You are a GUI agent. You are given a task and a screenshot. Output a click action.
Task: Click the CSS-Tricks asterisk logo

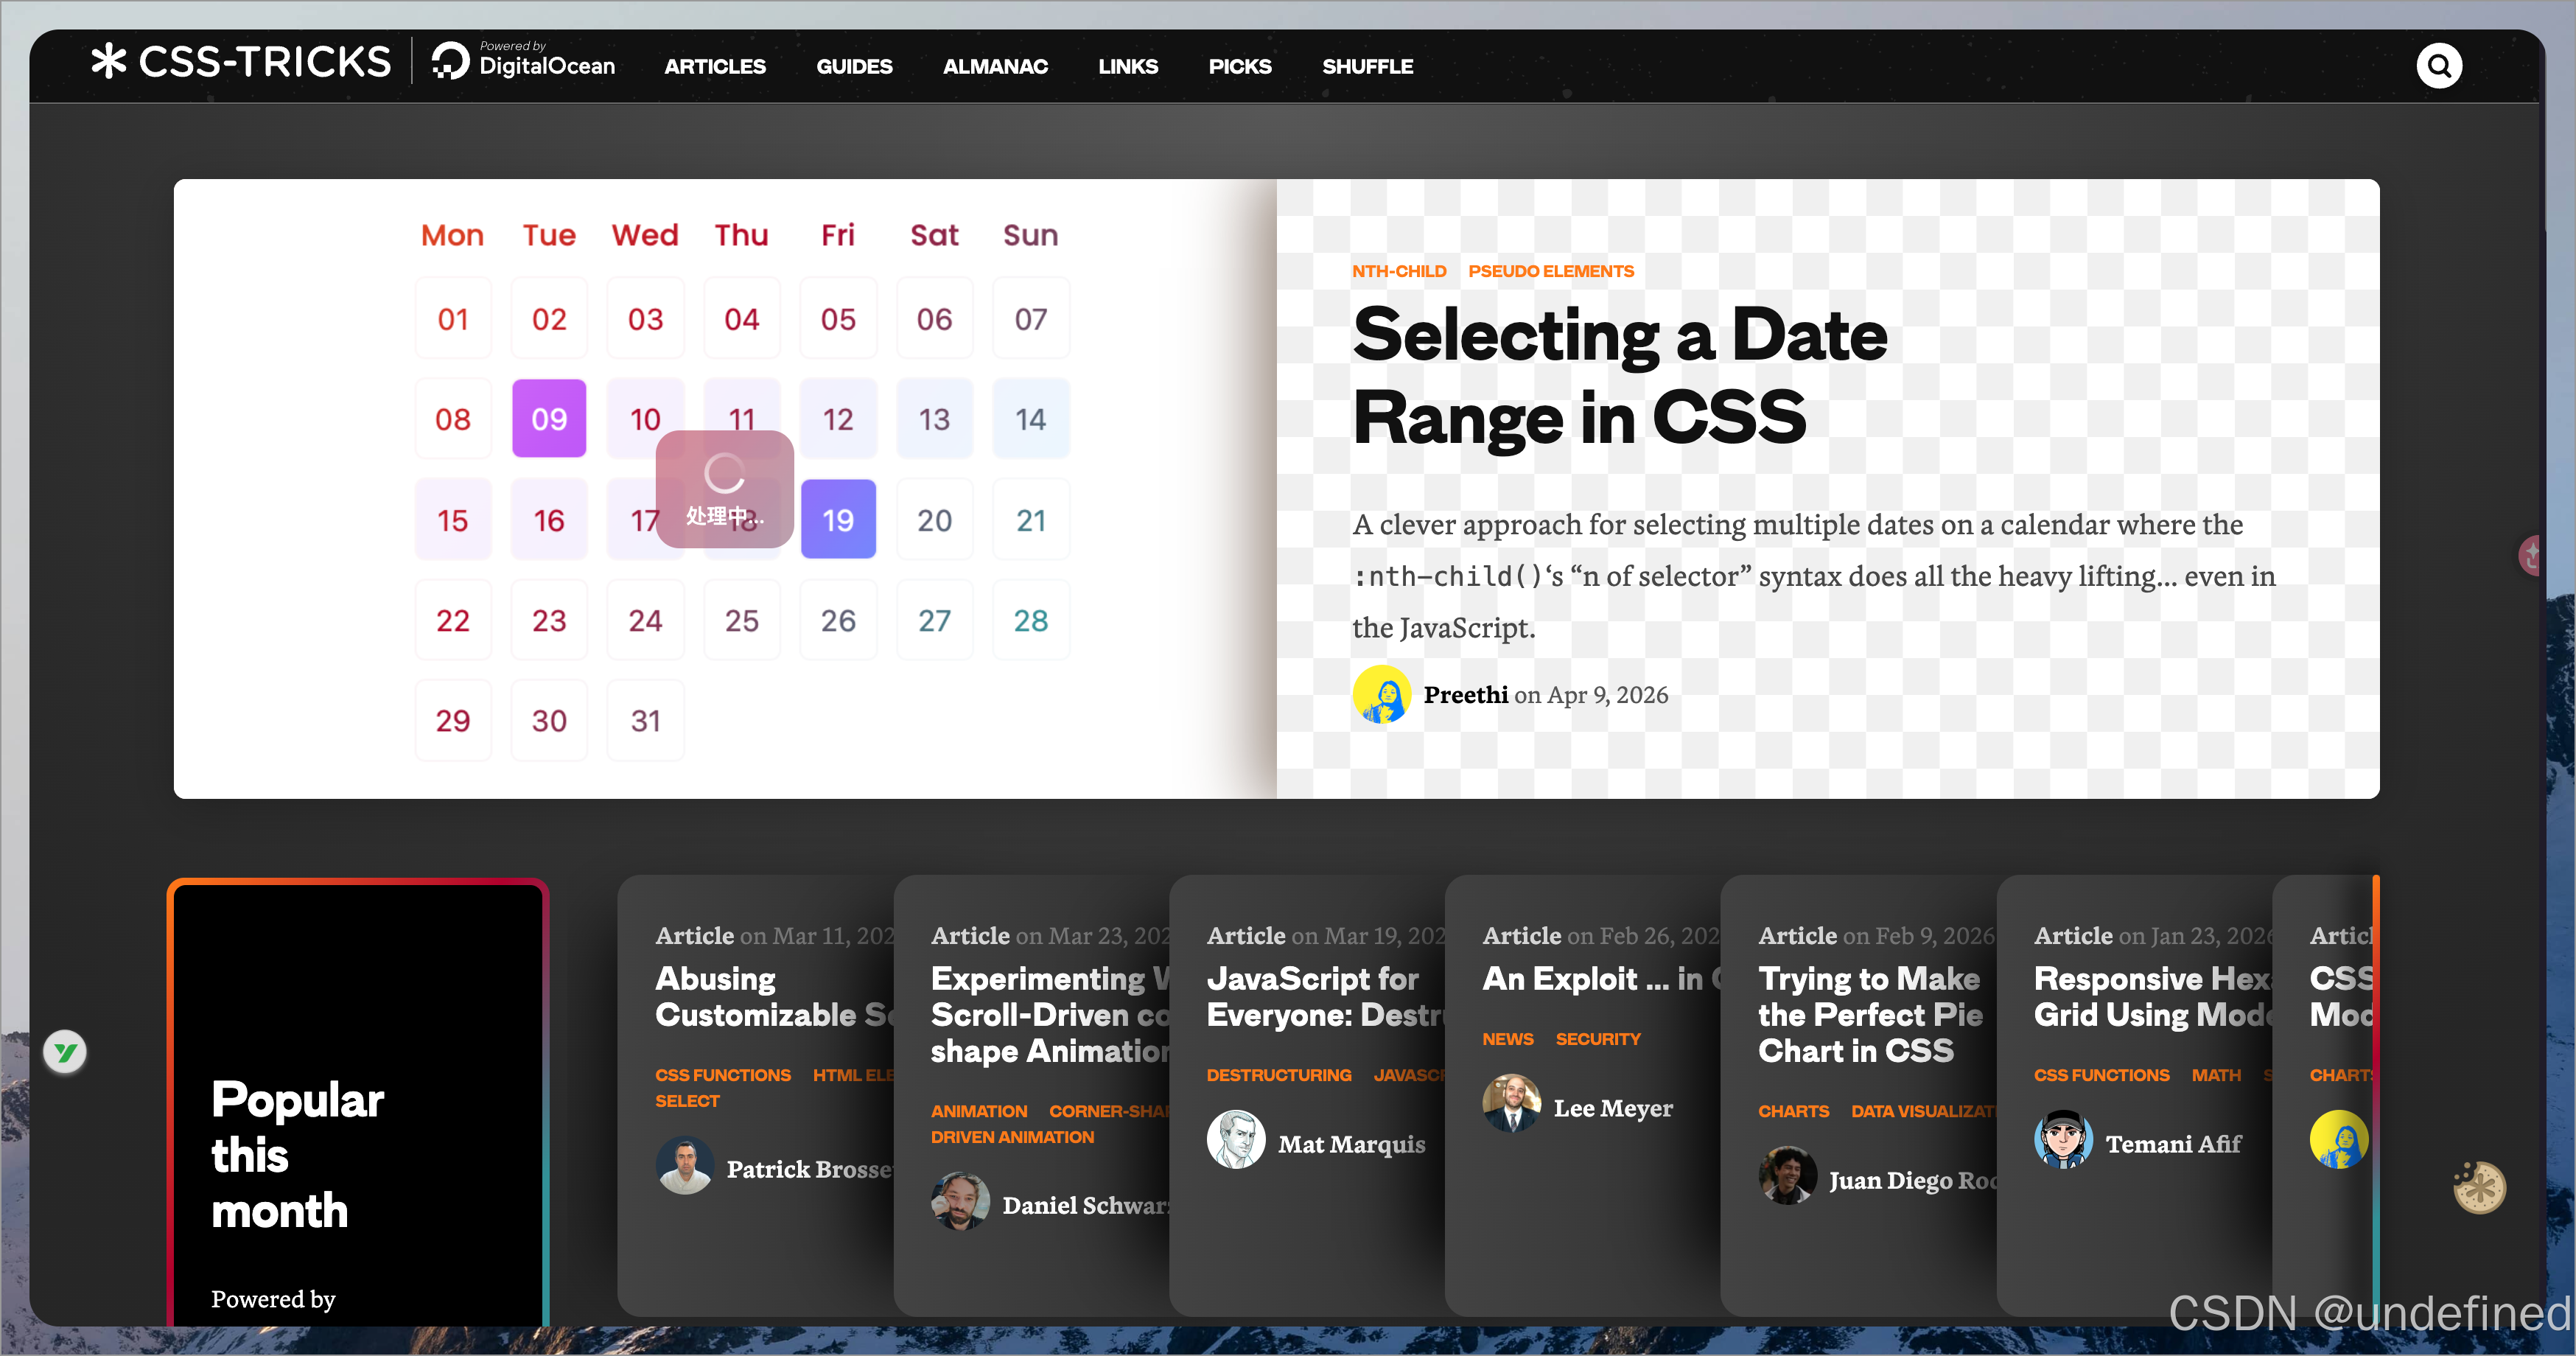click(109, 62)
